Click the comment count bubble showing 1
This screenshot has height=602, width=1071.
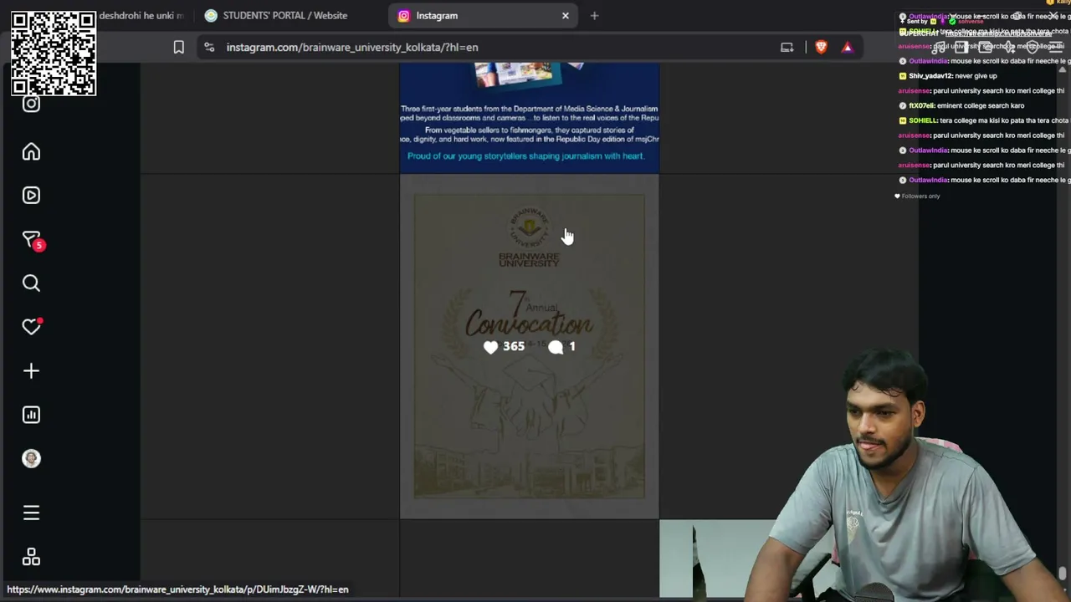[x=562, y=347]
